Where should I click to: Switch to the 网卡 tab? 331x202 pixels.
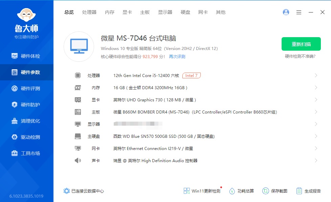coord(203,12)
